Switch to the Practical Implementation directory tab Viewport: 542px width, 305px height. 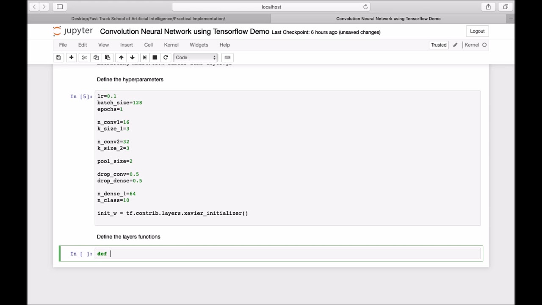pyautogui.click(x=149, y=19)
